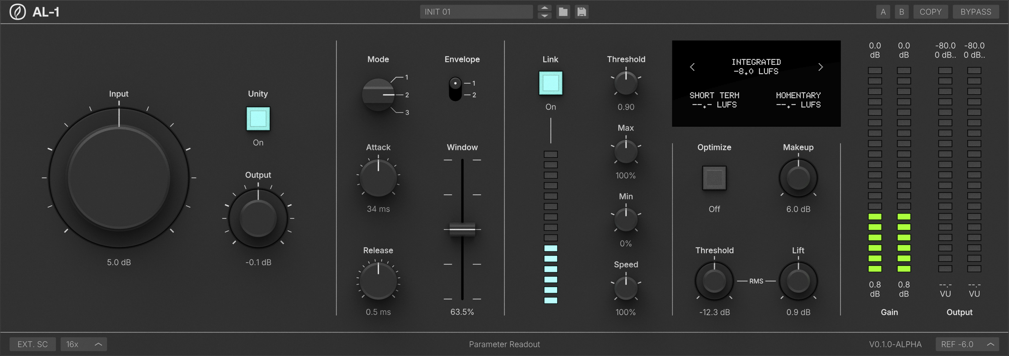Open preset folder browser icon
The width and height of the screenshot is (1009, 356).
pos(563,12)
